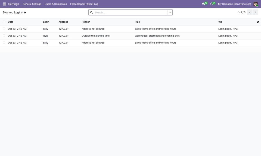The height and width of the screenshot is (156, 261).
Task: Sort table by Login column header
Action: [46, 22]
